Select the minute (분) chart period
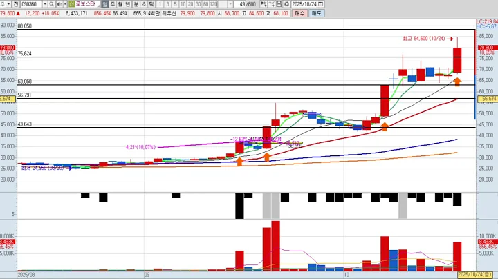498x279 pixels. 136,4
